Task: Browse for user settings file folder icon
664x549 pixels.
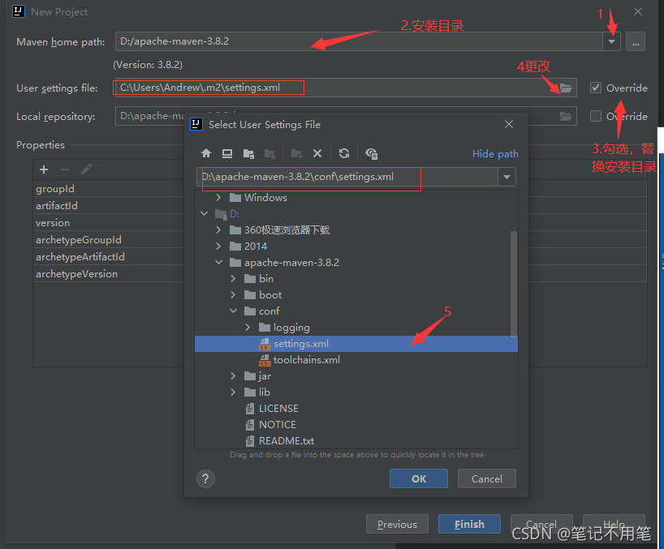Action: coord(566,88)
